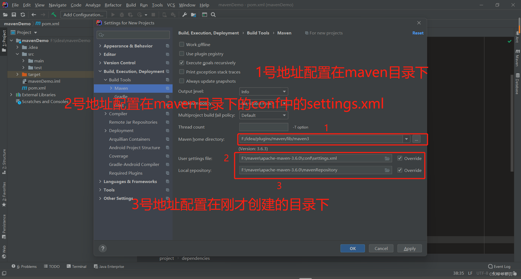Click the Synchronize refresh toolbar icon
Image resolution: width=521 pixels, height=279 pixels.
(x=23, y=15)
